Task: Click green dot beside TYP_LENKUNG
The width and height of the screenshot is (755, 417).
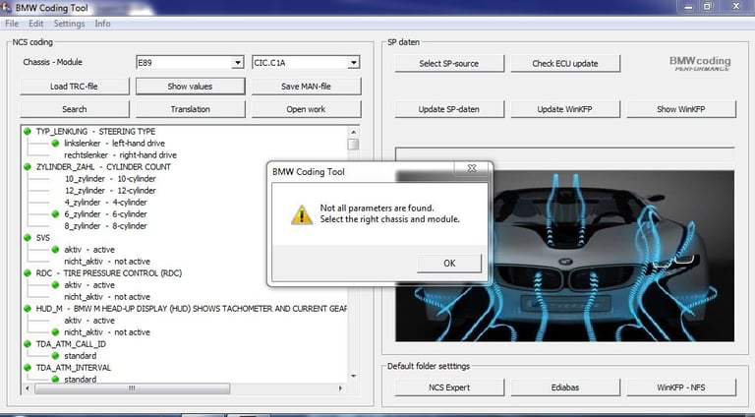Action: [x=27, y=131]
